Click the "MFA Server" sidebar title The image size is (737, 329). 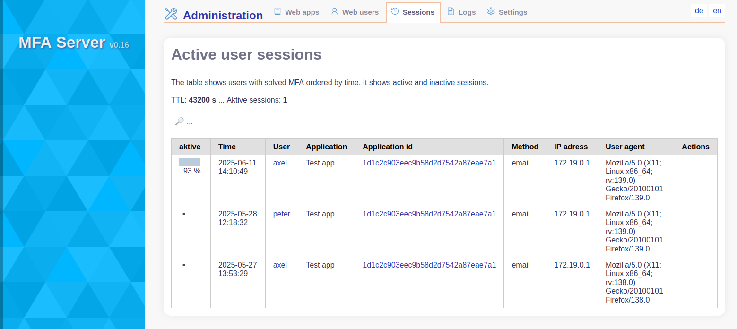[61, 43]
